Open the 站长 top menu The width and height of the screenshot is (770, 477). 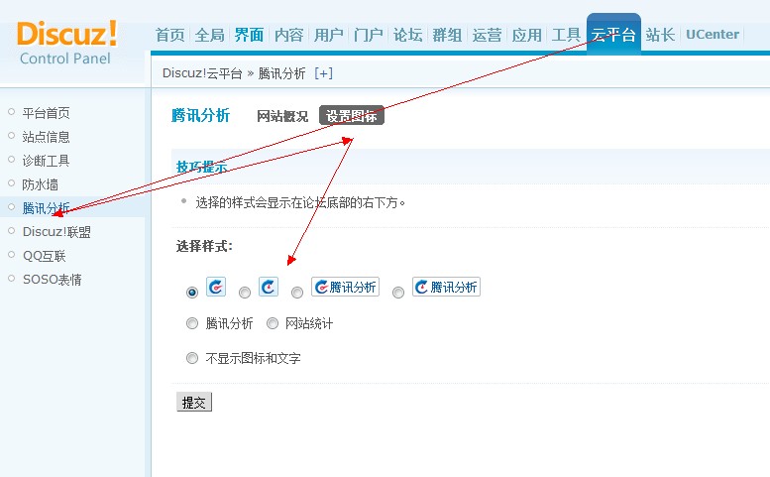point(660,35)
